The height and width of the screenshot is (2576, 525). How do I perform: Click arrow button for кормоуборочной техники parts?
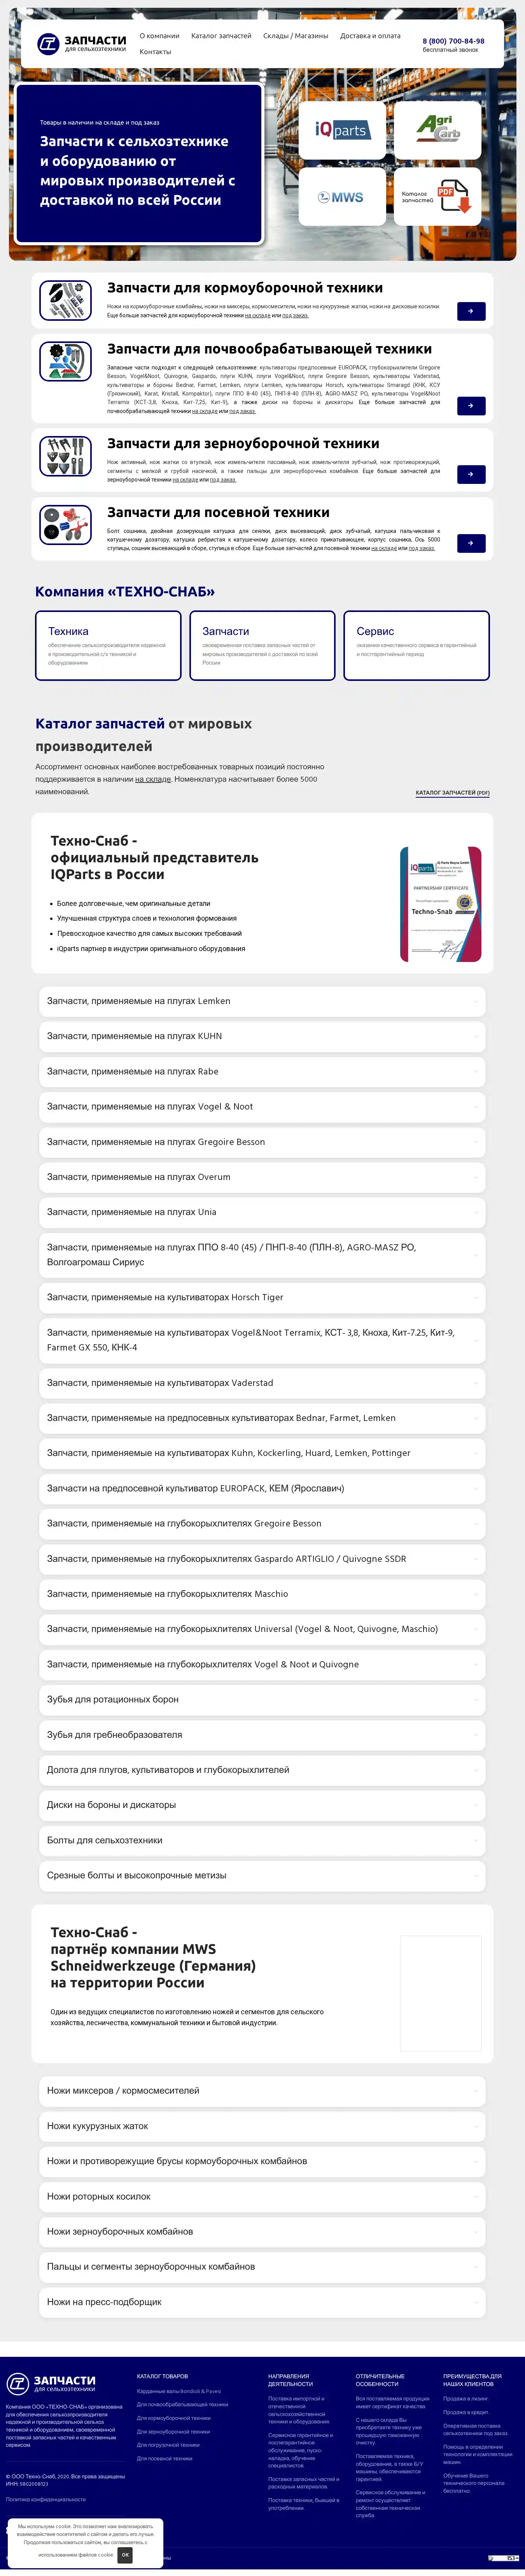coord(471,311)
